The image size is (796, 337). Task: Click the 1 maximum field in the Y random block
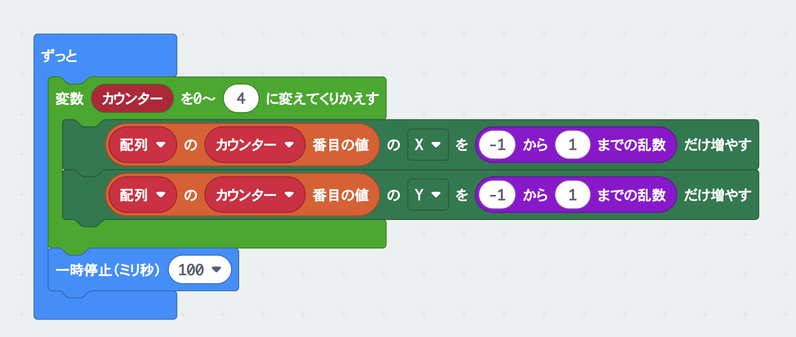click(x=573, y=195)
